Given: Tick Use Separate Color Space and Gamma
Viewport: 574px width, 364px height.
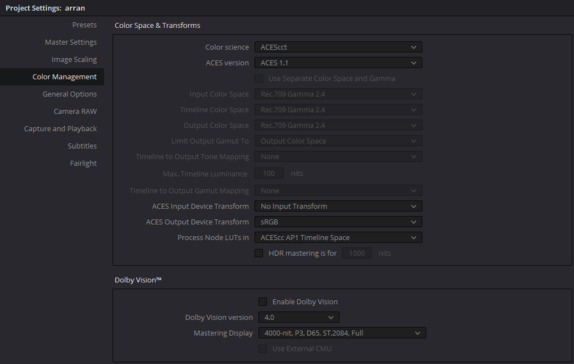Looking at the screenshot, I should pos(259,78).
